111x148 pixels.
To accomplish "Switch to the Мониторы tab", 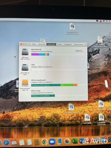I will click(x=42, y=44).
